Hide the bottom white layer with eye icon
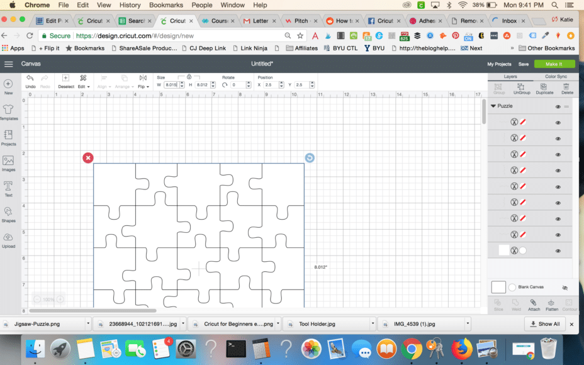This screenshot has height=365, width=584. click(x=558, y=250)
